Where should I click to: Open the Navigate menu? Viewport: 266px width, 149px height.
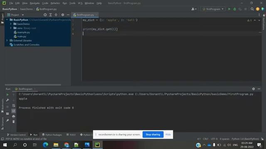(34, 3)
